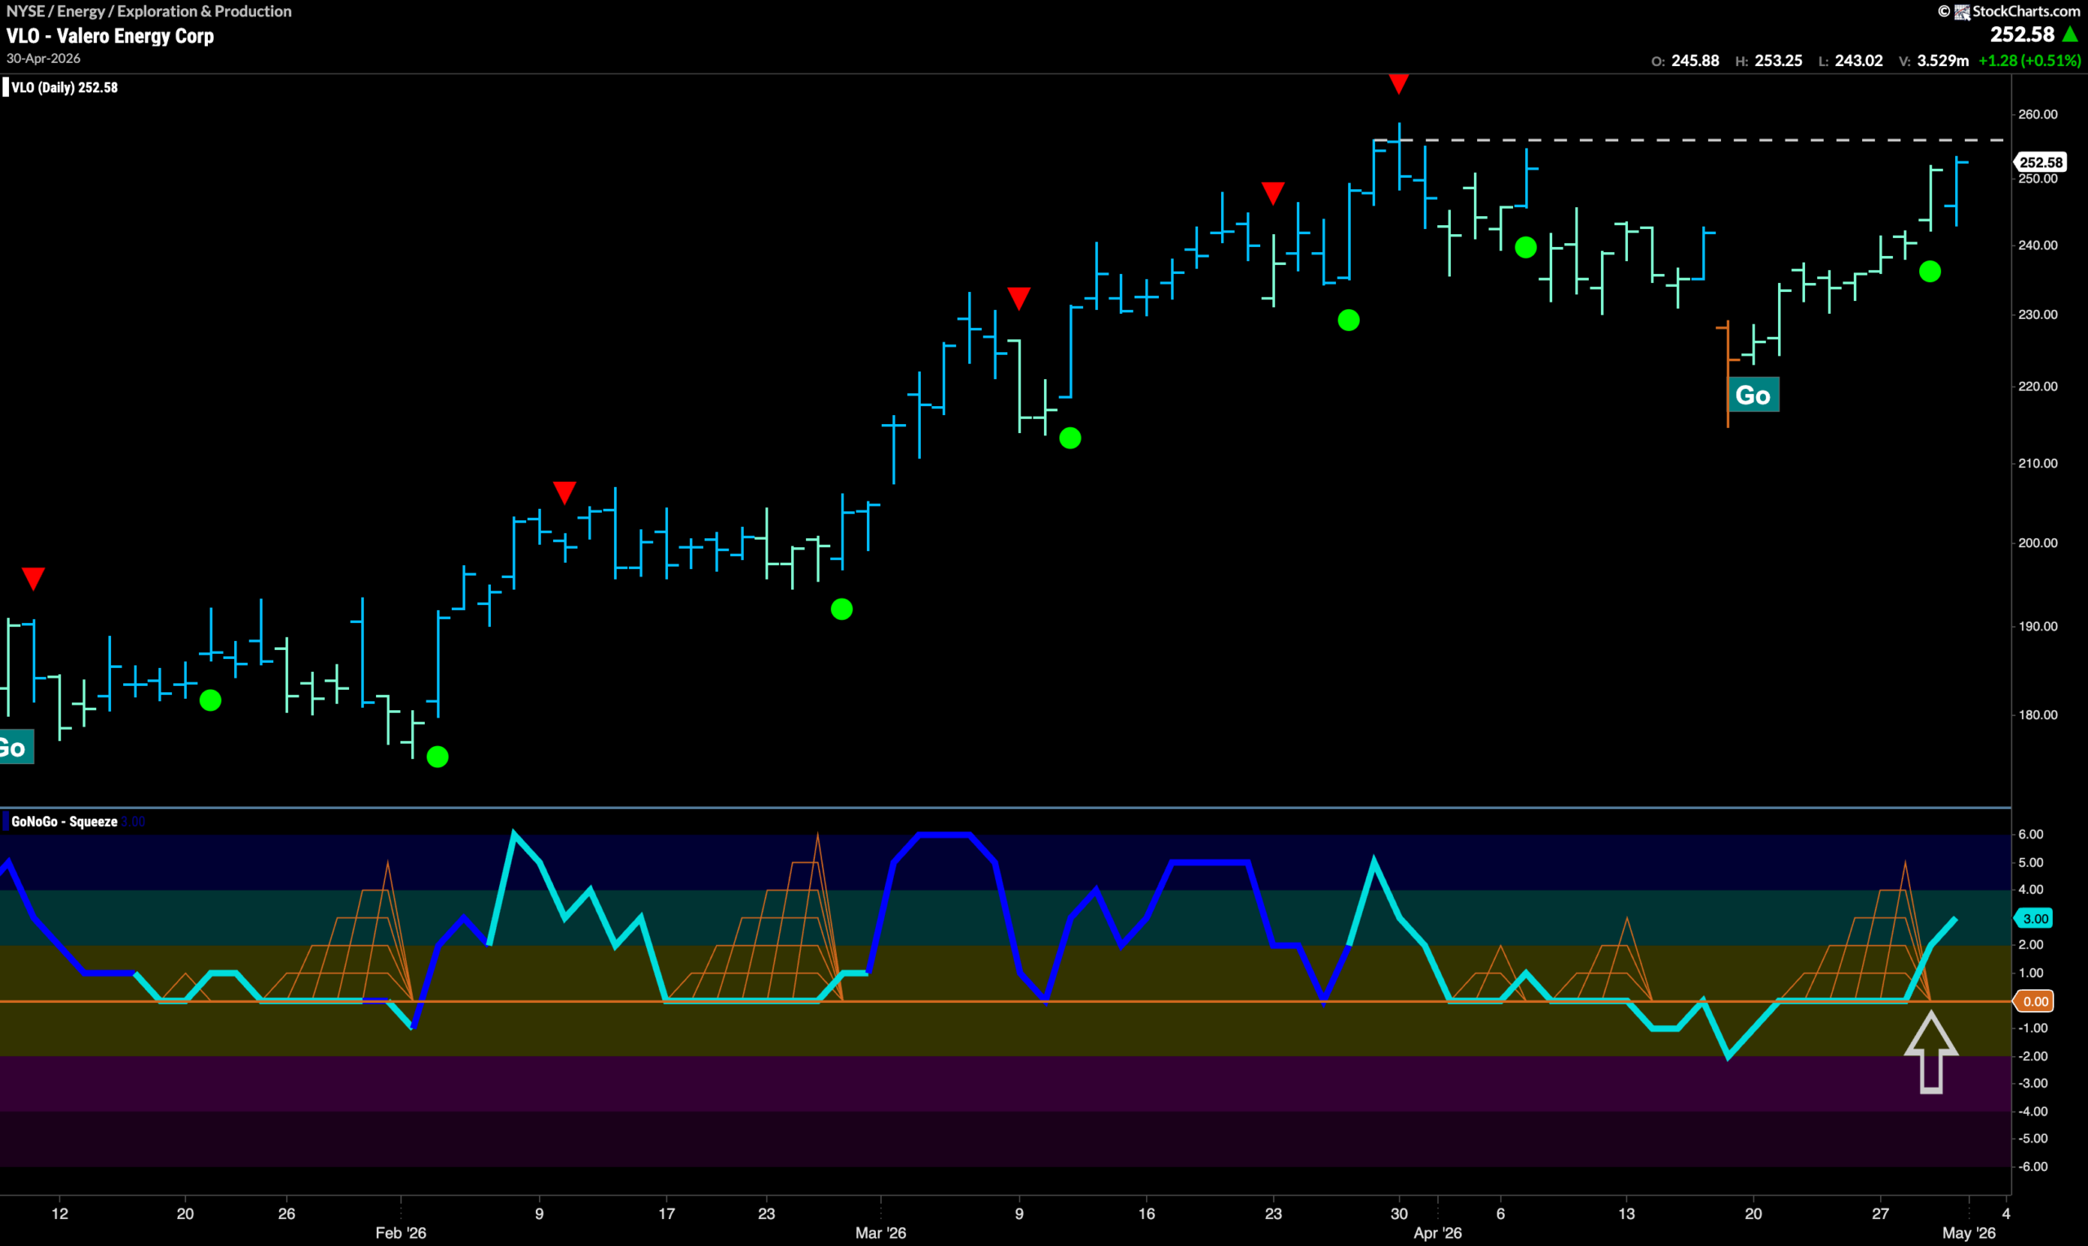Image resolution: width=2088 pixels, height=1246 pixels.
Task: Click the high value H: 253.25
Action: point(1768,60)
